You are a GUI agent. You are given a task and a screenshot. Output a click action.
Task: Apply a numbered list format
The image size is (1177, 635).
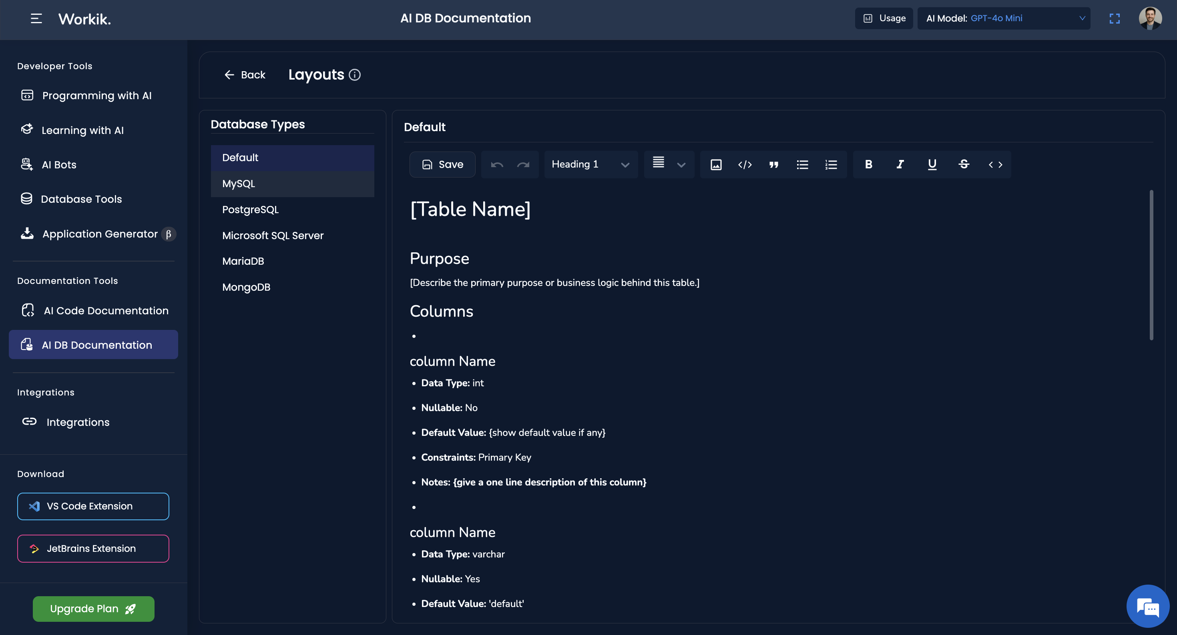tap(831, 164)
